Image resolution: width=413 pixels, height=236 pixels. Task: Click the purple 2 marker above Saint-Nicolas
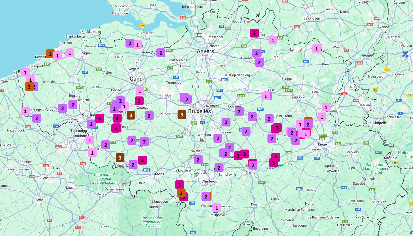[161, 53]
